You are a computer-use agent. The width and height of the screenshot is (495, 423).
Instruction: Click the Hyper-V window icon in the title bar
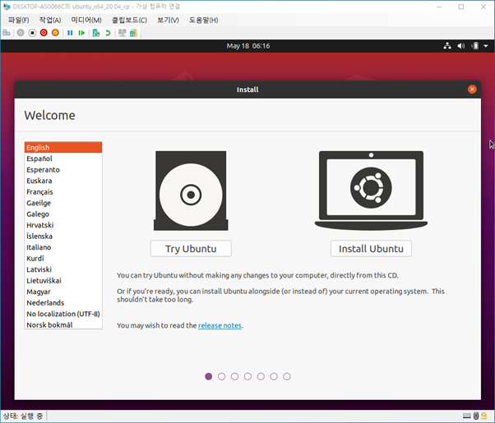coord(7,7)
